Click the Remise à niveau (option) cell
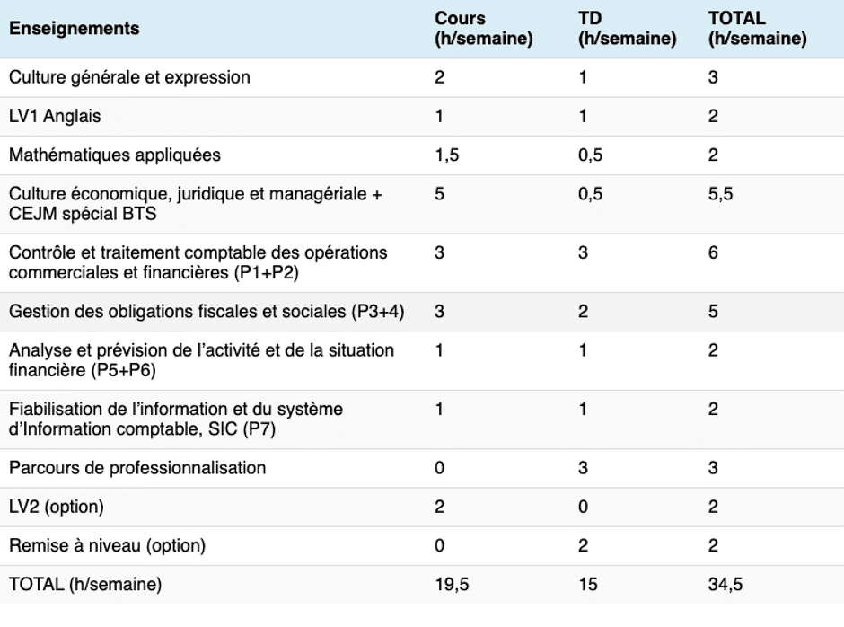The image size is (844, 627). point(108,546)
